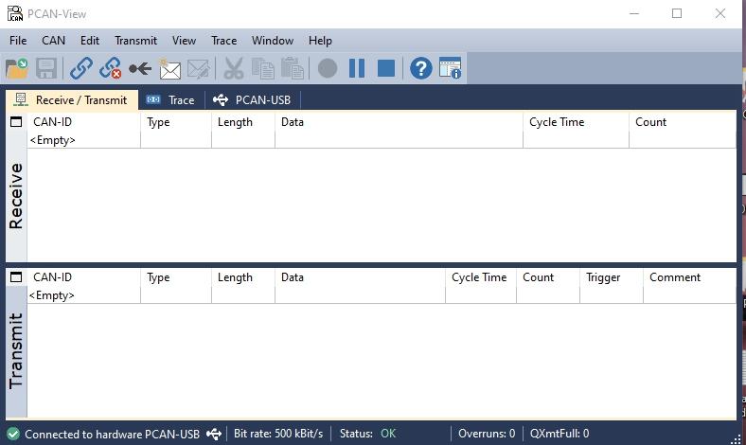Click the Reset bus arrow icon
This screenshot has width=746, height=445.
140,69
